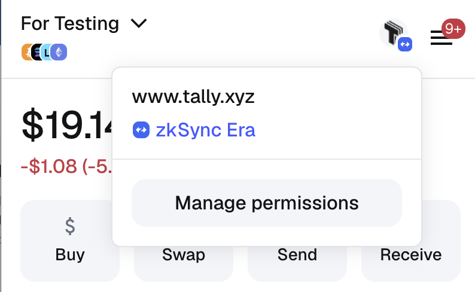Click the Solana network icon
The width and height of the screenshot is (475, 292).
pos(37,53)
